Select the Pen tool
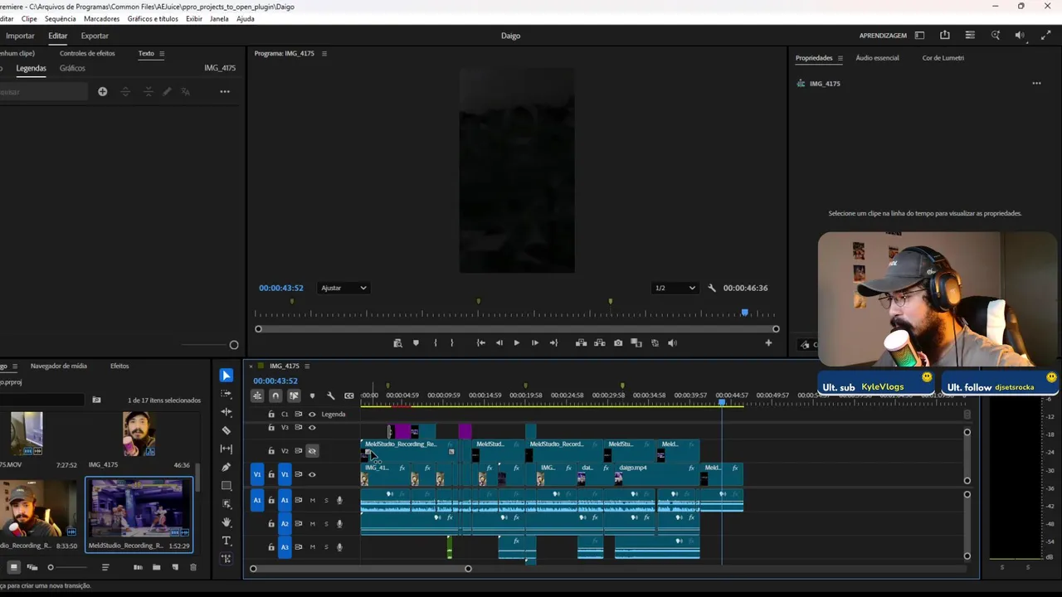The width and height of the screenshot is (1062, 597). pyautogui.click(x=227, y=467)
